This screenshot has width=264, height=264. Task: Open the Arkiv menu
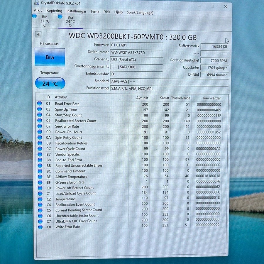[x=38, y=10]
